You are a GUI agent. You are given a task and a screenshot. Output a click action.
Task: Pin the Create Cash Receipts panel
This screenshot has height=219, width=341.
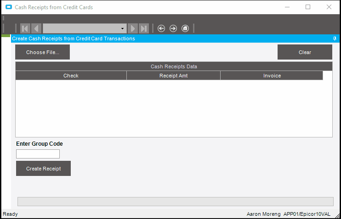click(335, 38)
